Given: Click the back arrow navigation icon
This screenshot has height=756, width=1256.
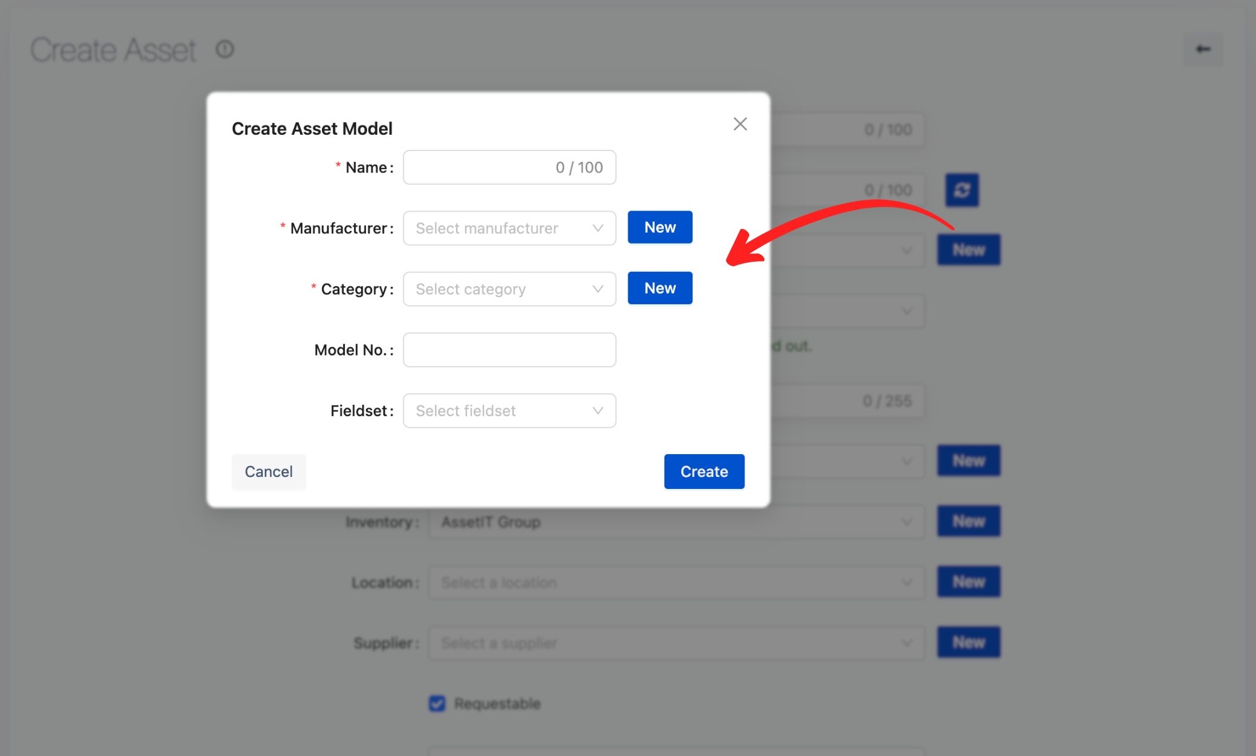Looking at the screenshot, I should click(x=1202, y=49).
